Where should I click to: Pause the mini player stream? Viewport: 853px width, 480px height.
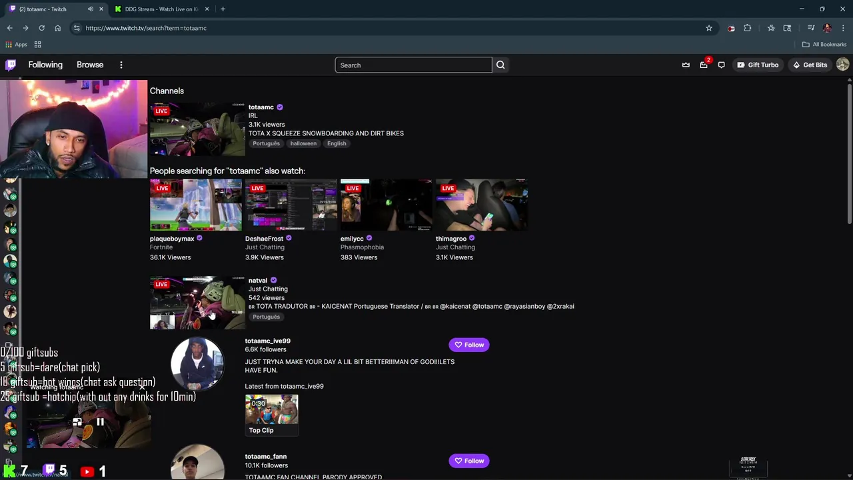(100, 421)
